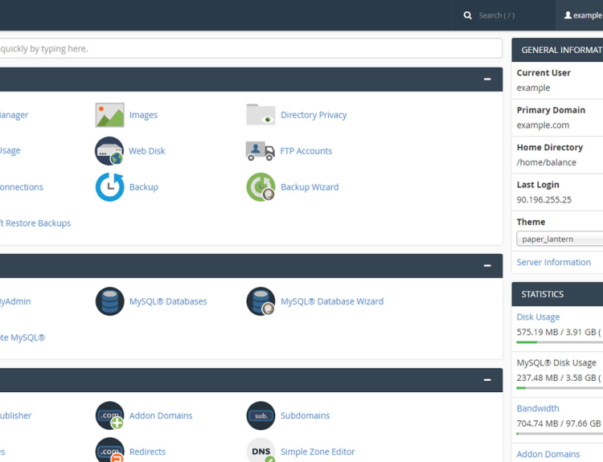Collapse the Files section with minus button
The height and width of the screenshot is (462, 603).
click(x=487, y=79)
